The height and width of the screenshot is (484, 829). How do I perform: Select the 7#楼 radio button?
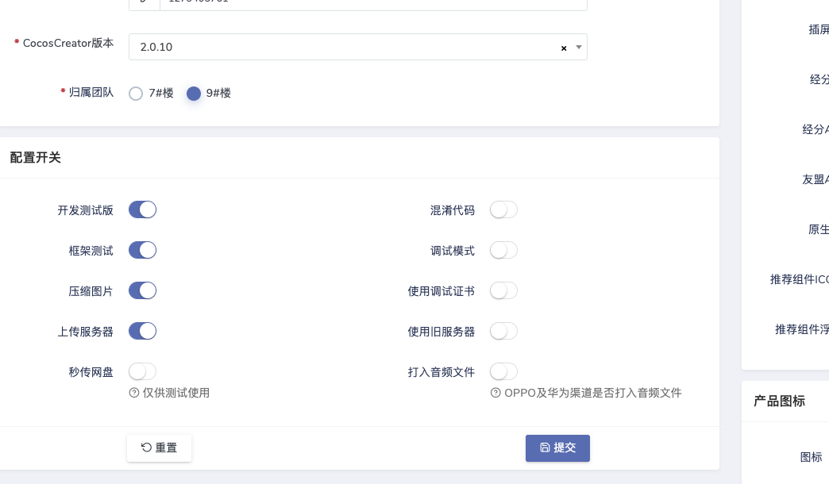136,94
